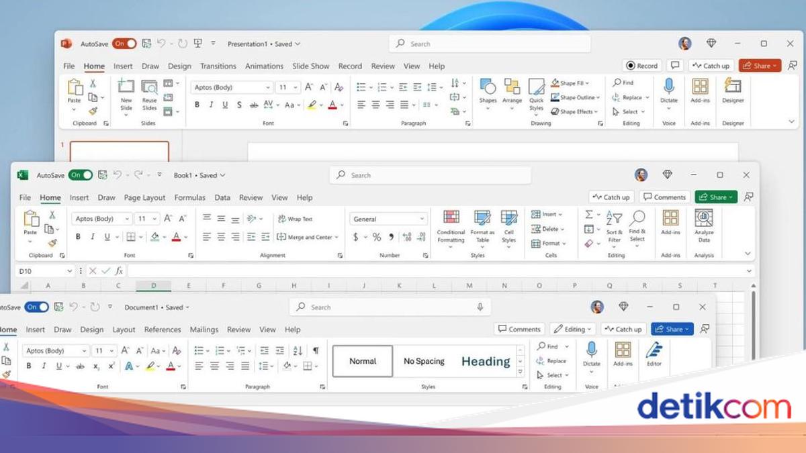
Task: Click Comments button in Word
Action: pos(519,329)
